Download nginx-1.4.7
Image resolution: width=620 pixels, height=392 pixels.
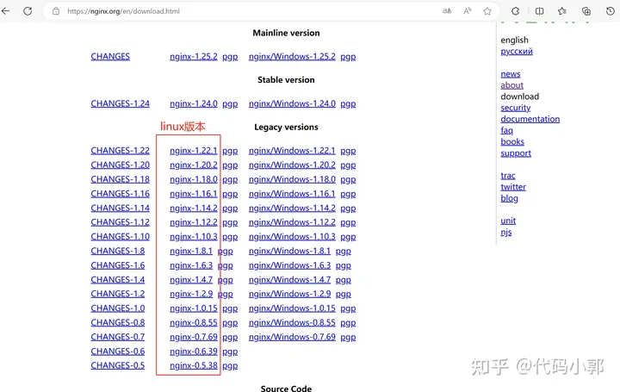(x=191, y=280)
